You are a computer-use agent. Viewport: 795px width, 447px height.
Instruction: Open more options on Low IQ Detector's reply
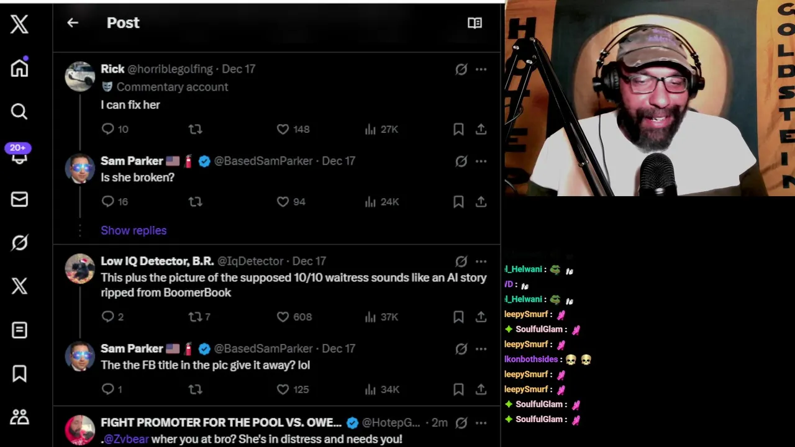(481, 261)
